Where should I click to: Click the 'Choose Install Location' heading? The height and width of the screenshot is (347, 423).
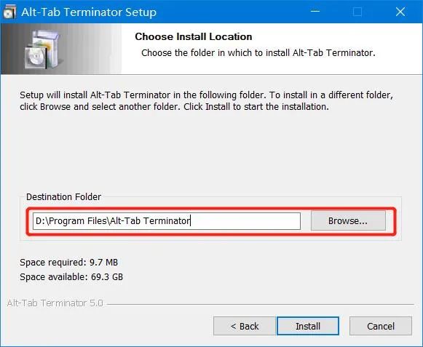[x=194, y=36]
